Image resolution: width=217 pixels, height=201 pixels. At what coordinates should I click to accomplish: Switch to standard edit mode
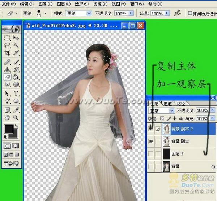point(7,146)
